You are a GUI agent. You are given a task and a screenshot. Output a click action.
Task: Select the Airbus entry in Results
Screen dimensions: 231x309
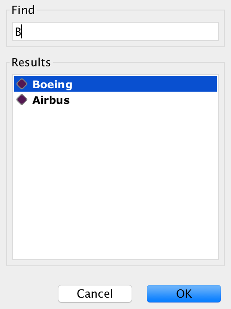115,100
